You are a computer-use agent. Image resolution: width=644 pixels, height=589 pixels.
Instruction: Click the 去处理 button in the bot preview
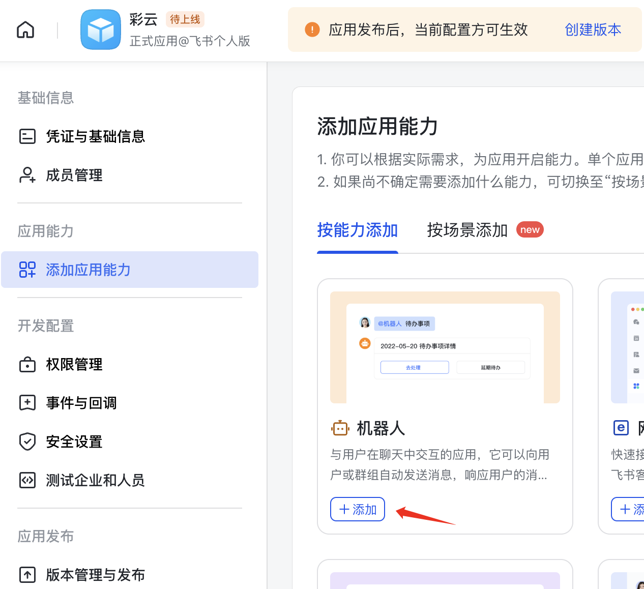pos(414,367)
